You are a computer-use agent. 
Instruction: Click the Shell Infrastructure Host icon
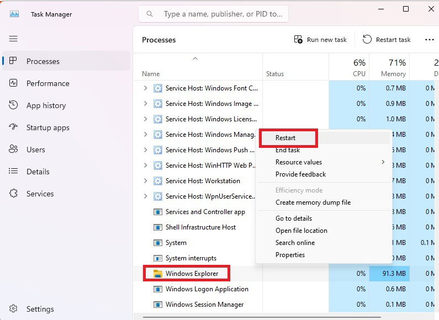click(158, 227)
